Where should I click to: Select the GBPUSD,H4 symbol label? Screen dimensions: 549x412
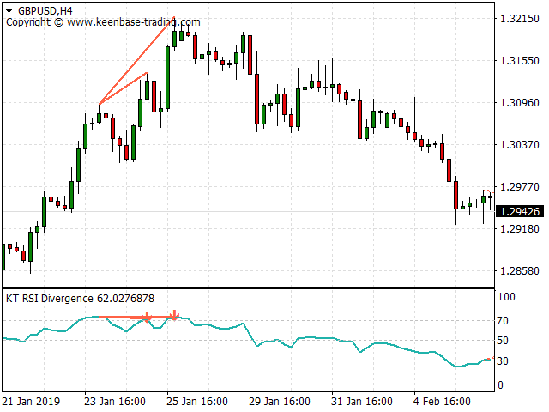pyautogui.click(x=45, y=11)
